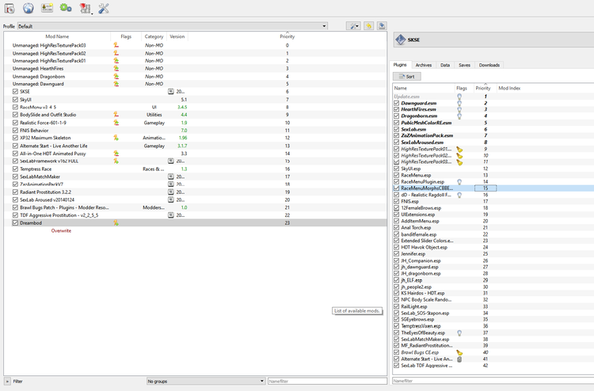This screenshot has width=594, height=391.
Task: Switch to the Plugins tab
Action: pyautogui.click(x=400, y=65)
